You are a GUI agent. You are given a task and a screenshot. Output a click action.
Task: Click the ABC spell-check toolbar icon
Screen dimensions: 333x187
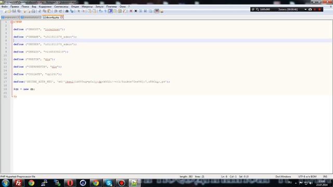[x=157, y=11]
